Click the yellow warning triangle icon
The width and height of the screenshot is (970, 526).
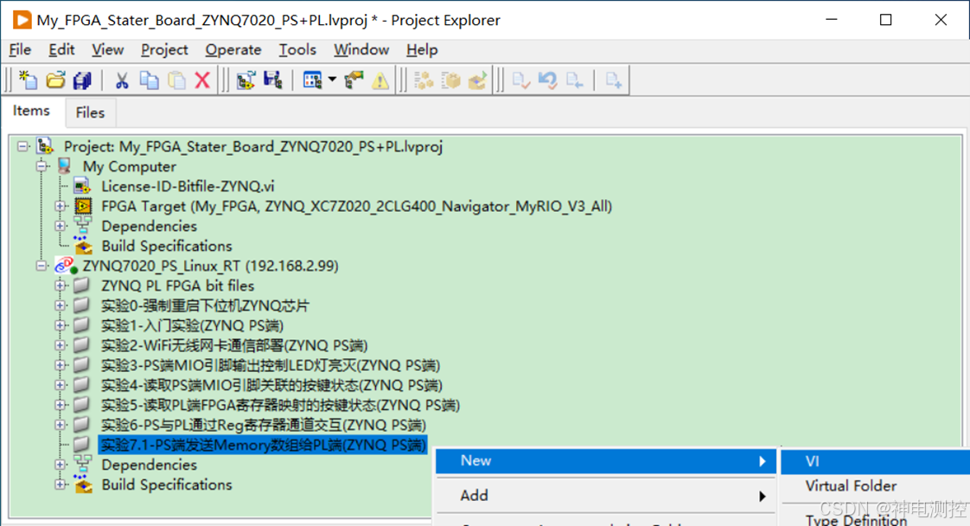point(380,80)
